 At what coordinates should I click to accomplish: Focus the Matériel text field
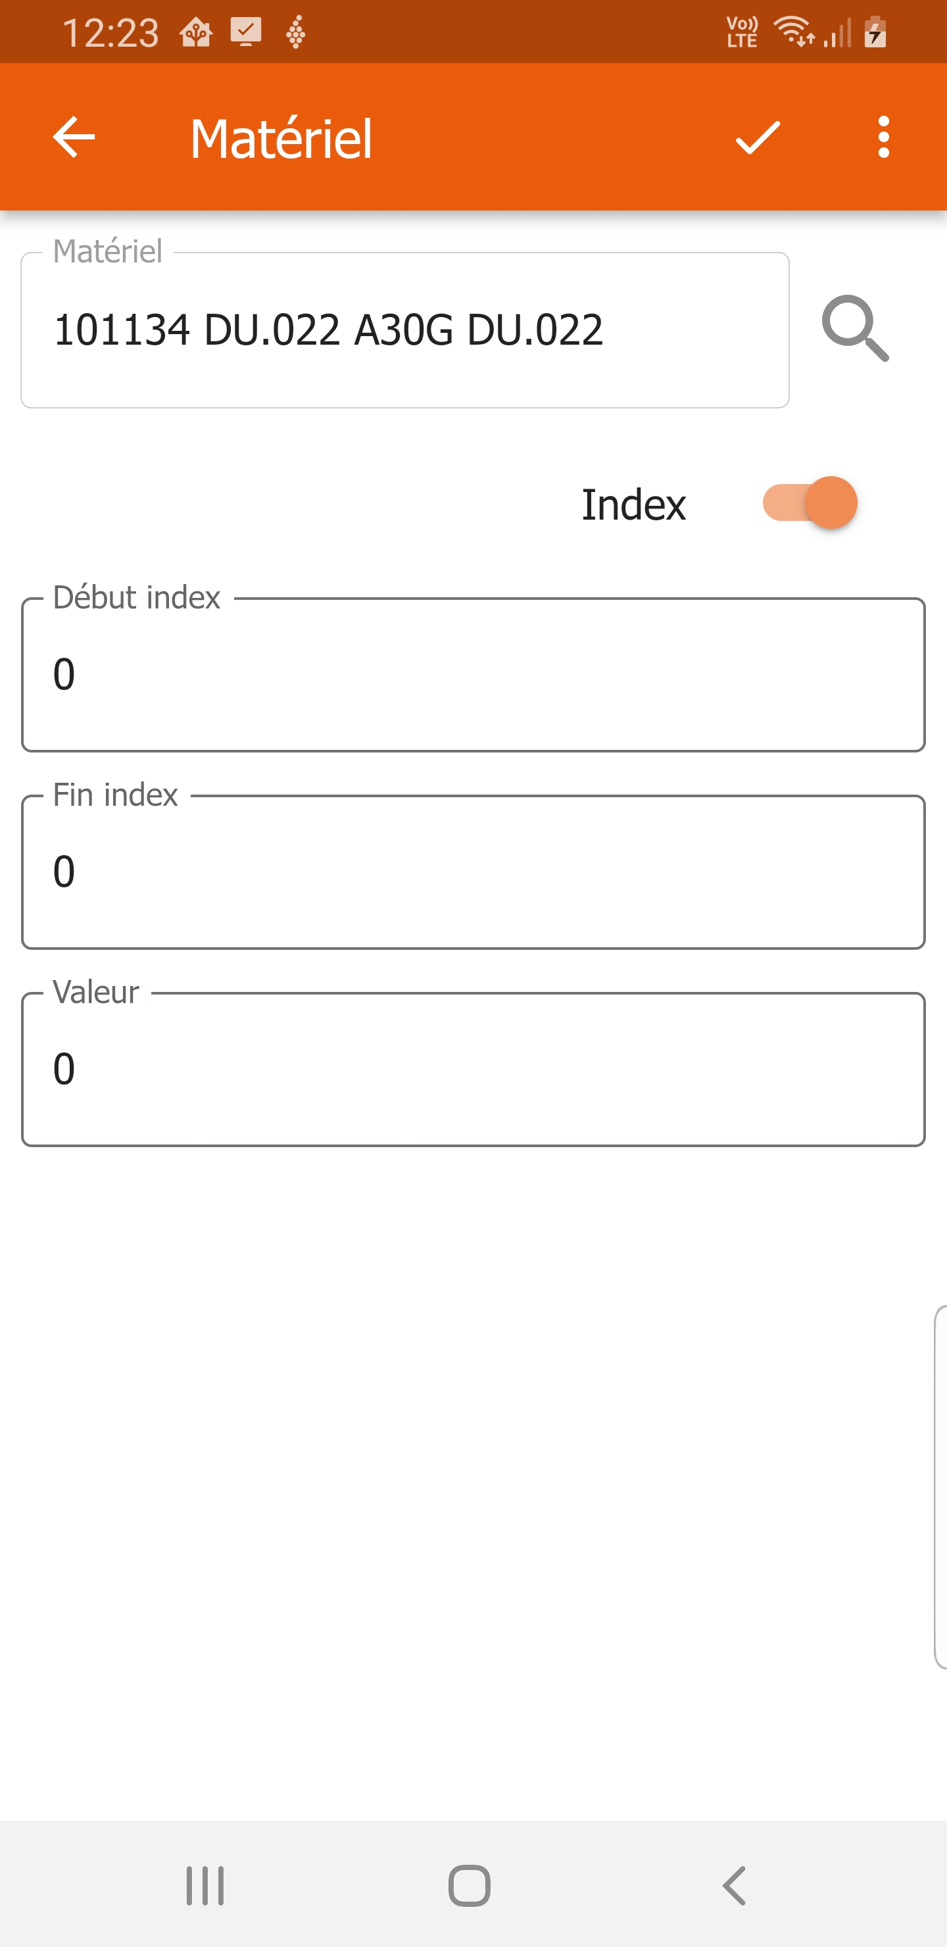pyautogui.click(x=404, y=330)
